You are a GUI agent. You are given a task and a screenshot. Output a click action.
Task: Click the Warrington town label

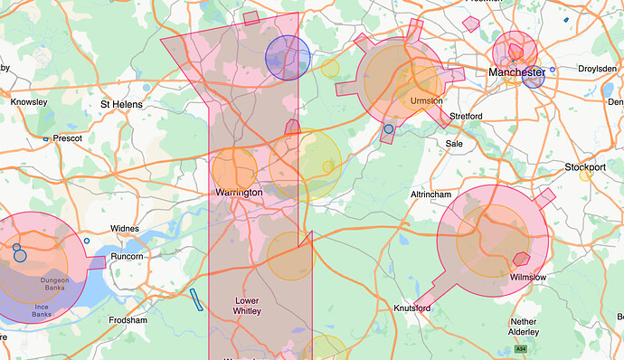pos(239,193)
